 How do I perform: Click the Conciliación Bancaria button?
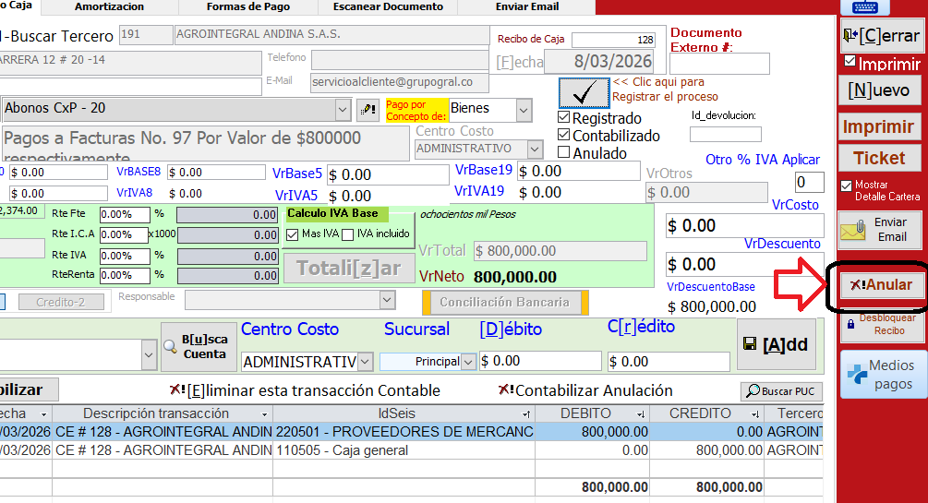pos(504,302)
